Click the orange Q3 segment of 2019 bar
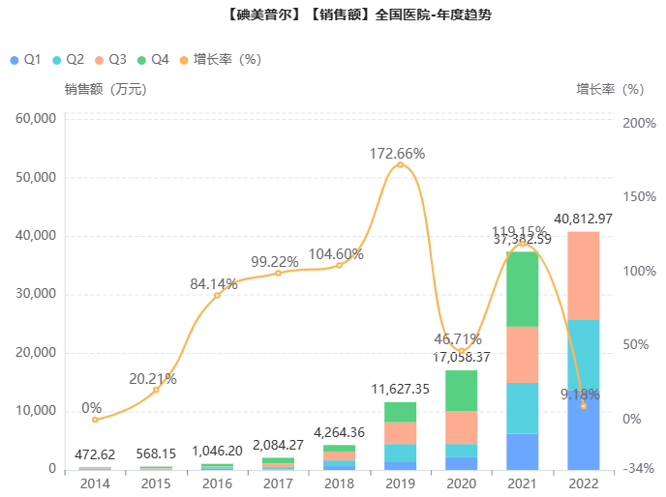666x497 pixels. click(400, 433)
